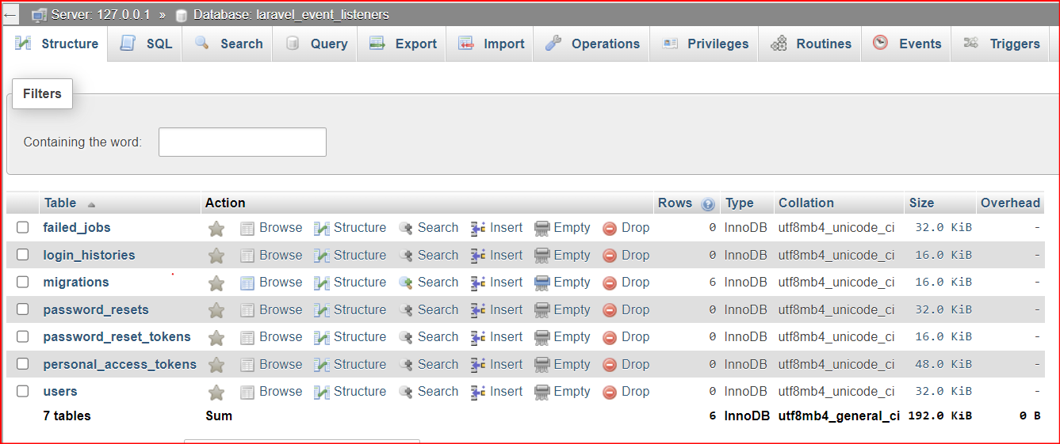The height and width of the screenshot is (444, 1060).
Task: Toggle sort order on Table column header
Action: pyautogui.click(x=61, y=203)
